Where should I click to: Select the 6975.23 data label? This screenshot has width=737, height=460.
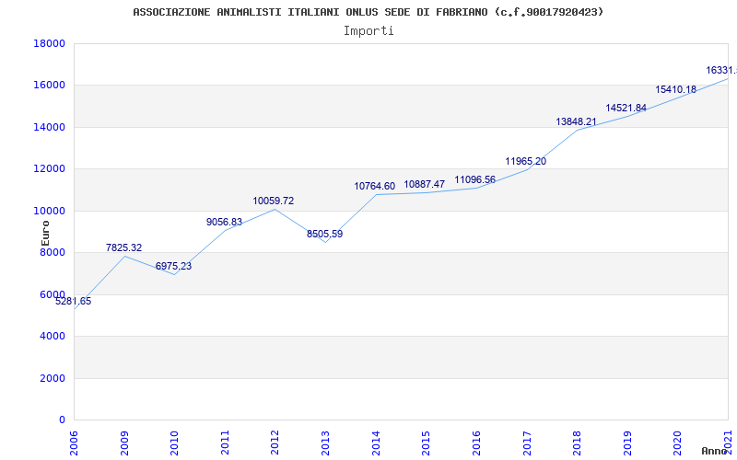[173, 266]
